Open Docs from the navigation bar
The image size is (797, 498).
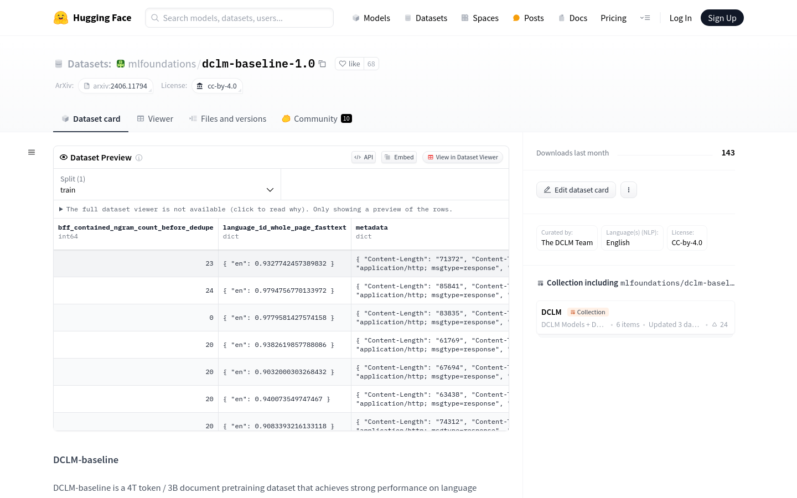coord(572,18)
